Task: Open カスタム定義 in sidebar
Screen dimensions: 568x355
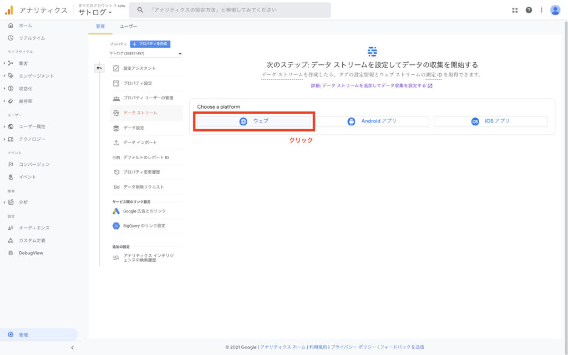Action: coord(32,240)
